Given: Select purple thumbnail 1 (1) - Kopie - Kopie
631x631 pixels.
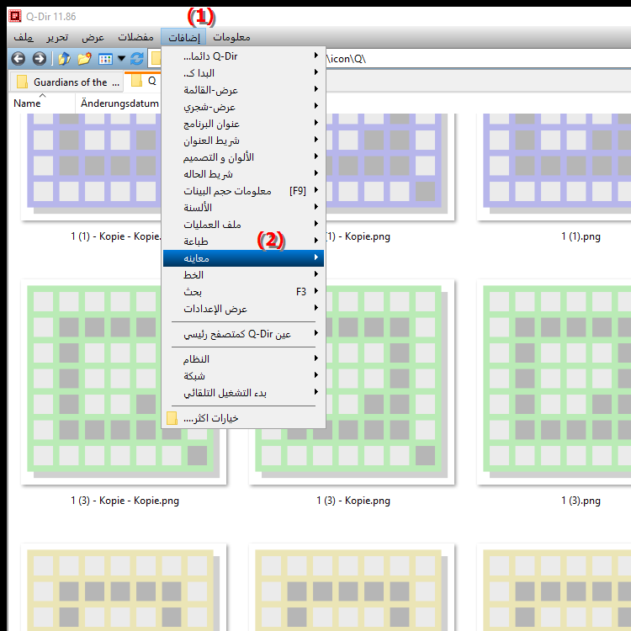Looking at the screenshot, I should (91, 167).
